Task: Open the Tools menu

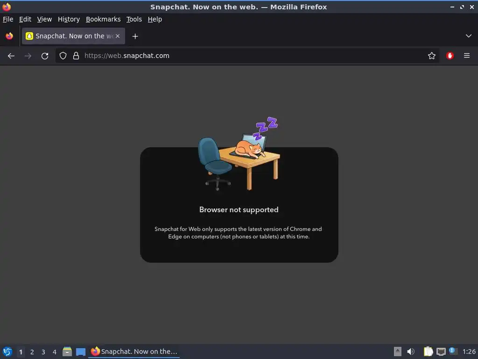Action: click(134, 19)
